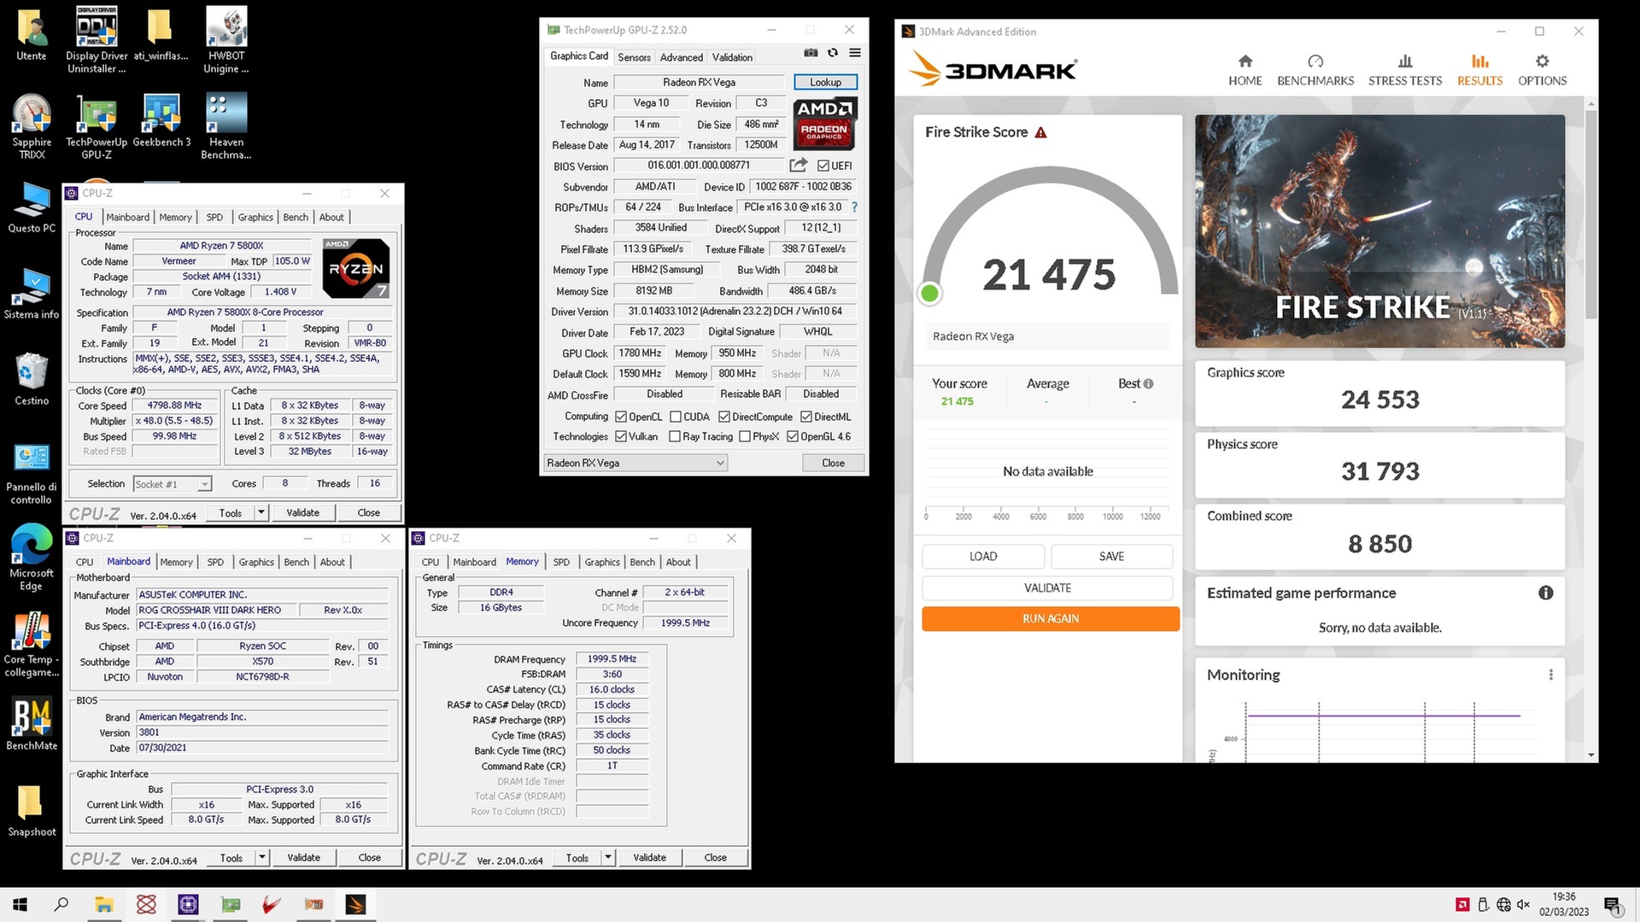The image size is (1640, 922).
Task: Click the Close button in the GPU-Z window
Action: 833,463
